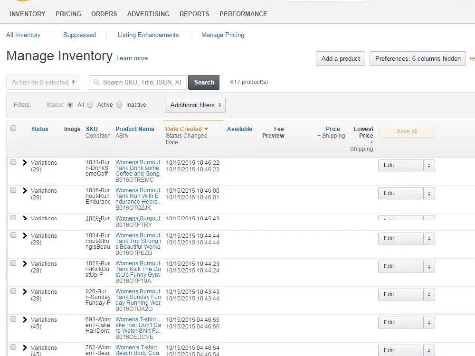475x356 pixels.
Task: Open the Action on 0 selected dropdown
Action: [x=43, y=82]
